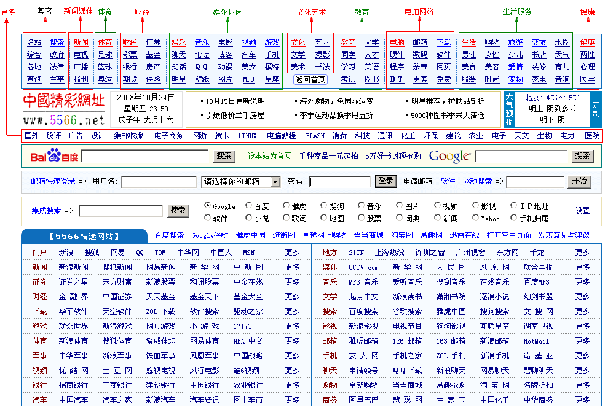
Task: Open the FLASH category link
Action: point(315,136)
